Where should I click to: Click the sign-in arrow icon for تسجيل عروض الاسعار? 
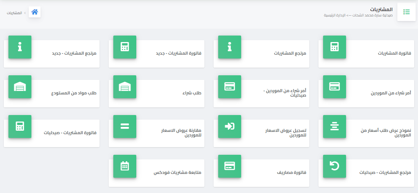[x=229, y=127]
